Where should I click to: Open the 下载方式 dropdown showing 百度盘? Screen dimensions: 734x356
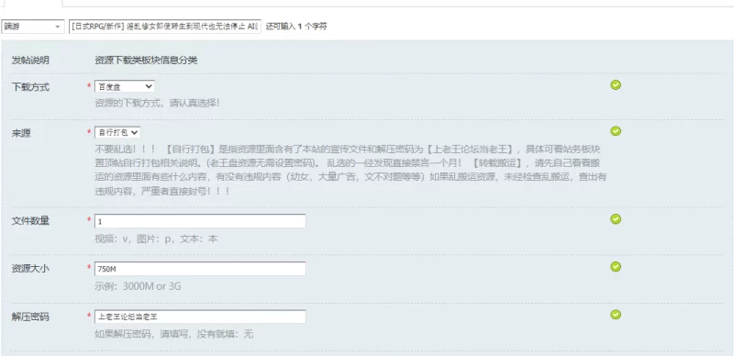pos(125,86)
